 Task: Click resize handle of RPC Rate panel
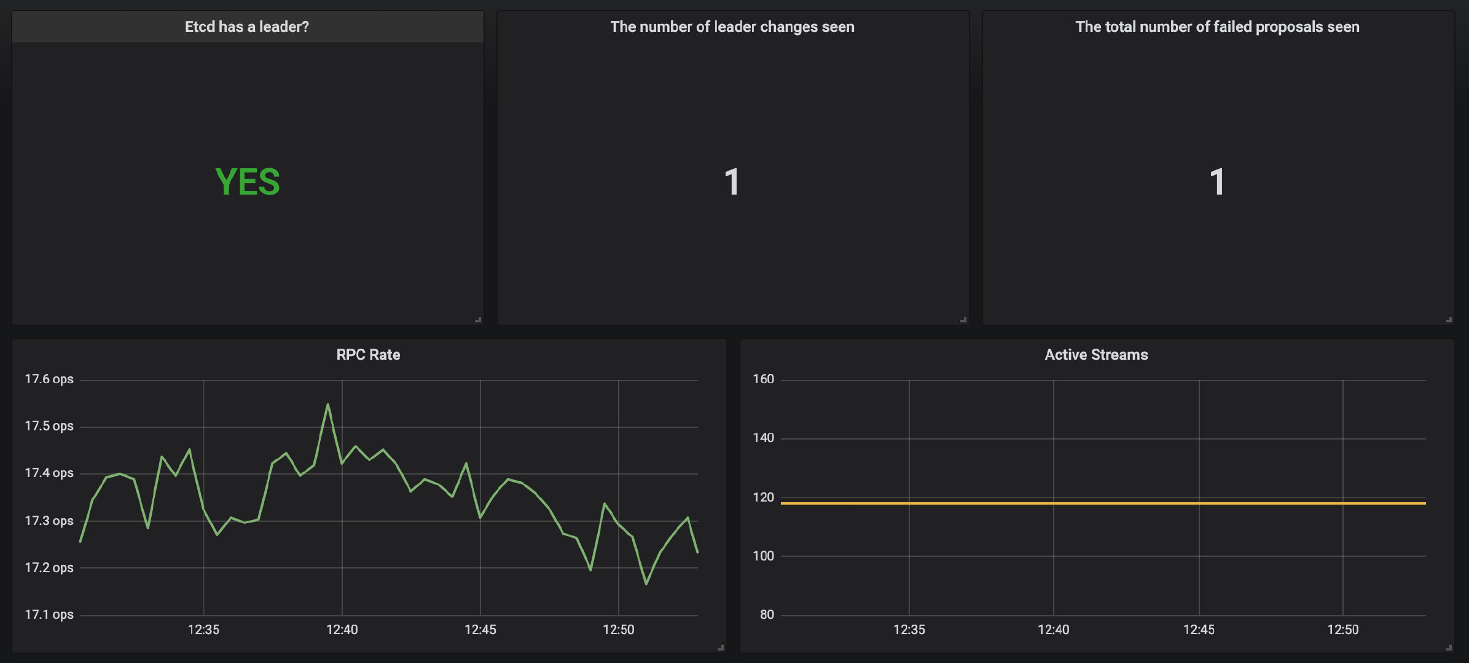tap(721, 647)
